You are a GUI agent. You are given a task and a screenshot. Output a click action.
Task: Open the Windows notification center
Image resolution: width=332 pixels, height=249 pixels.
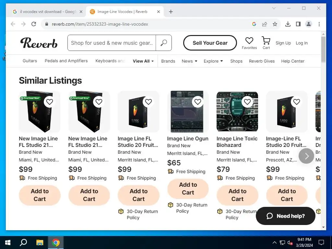click(321, 243)
